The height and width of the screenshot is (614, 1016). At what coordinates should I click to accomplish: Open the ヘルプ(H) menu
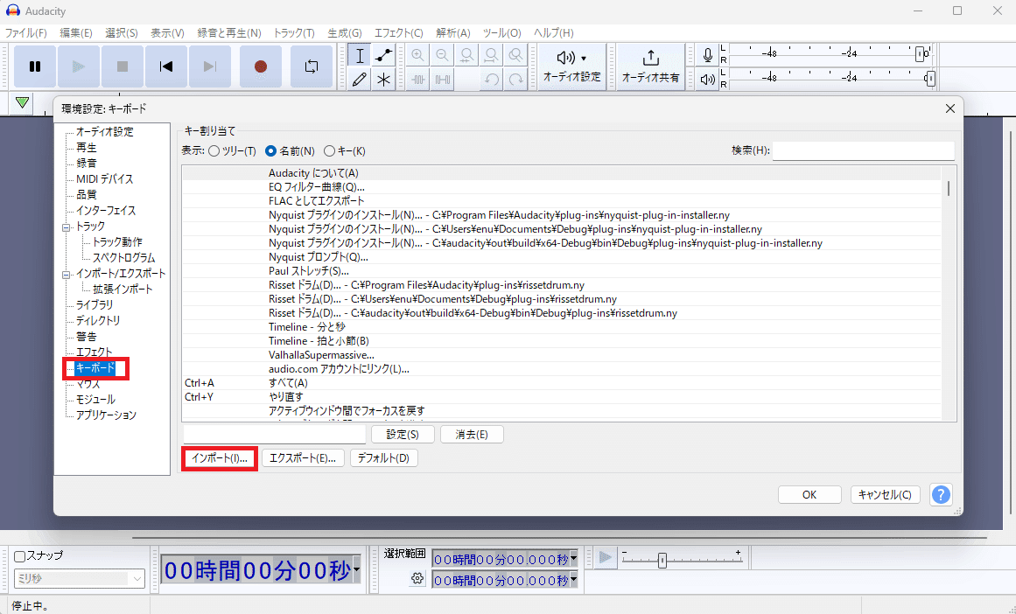click(553, 33)
